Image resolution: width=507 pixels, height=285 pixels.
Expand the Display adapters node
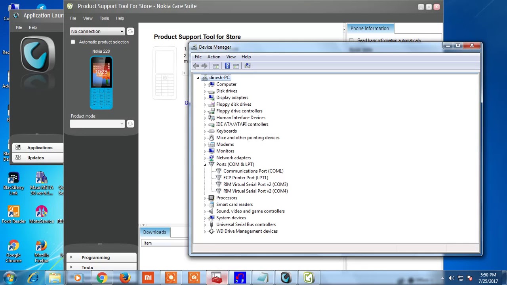(x=205, y=98)
